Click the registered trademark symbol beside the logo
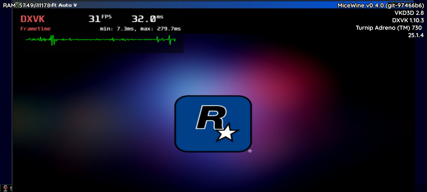The width and height of the screenshot is (427, 192). tap(250, 151)
